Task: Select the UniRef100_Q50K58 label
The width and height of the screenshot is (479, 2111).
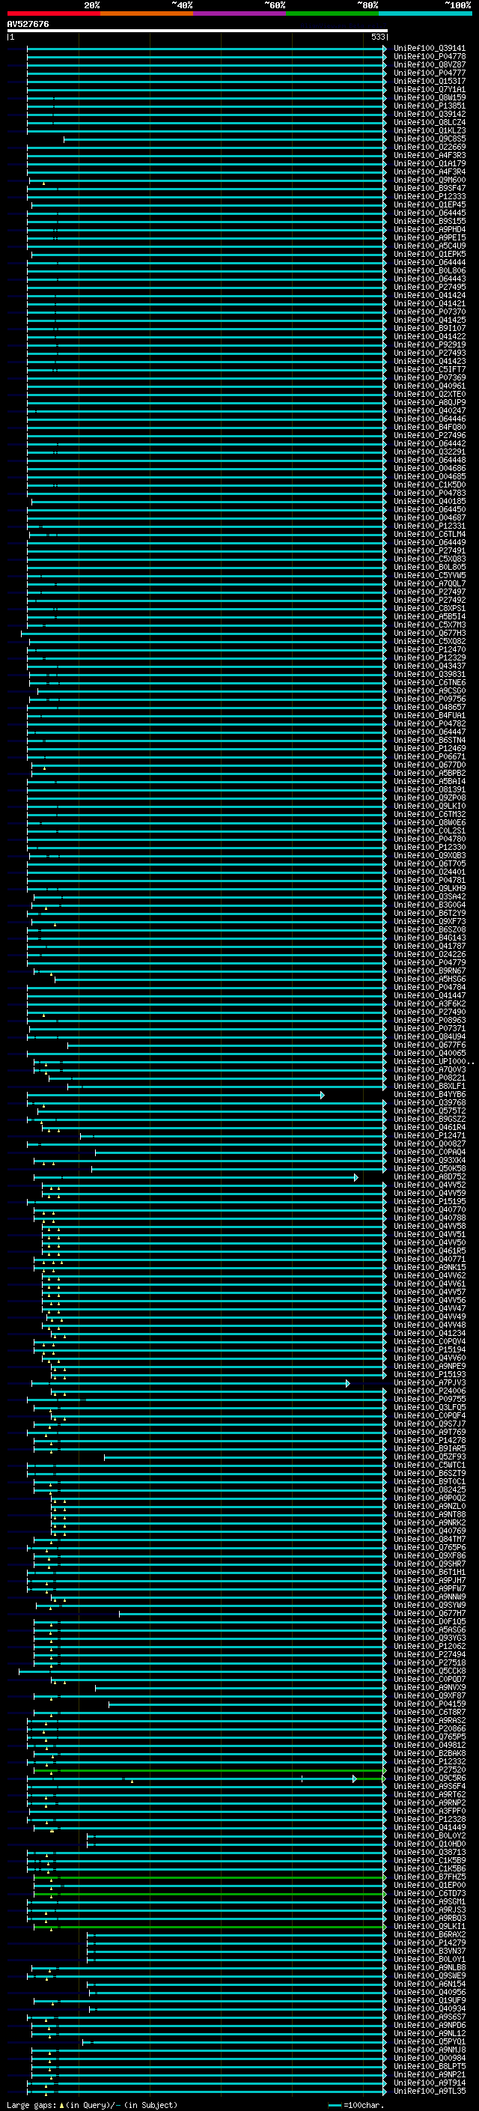Action: [430, 1169]
